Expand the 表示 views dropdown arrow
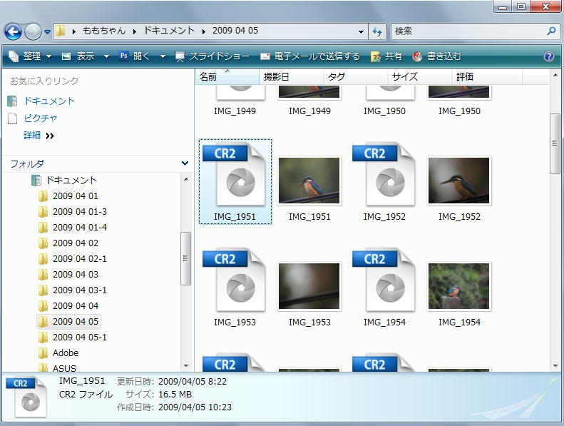The image size is (564, 426). click(106, 56)
